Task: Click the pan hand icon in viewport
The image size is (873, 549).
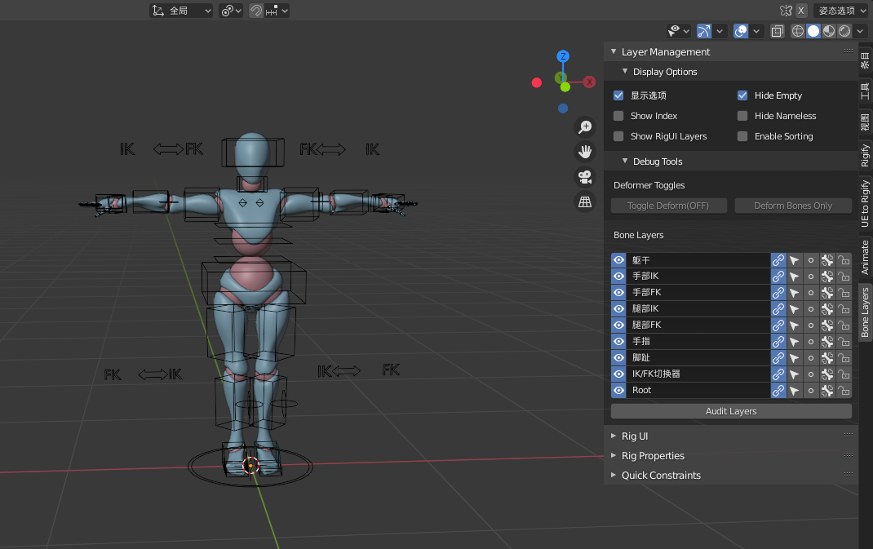Action: [x=585, y=151]
